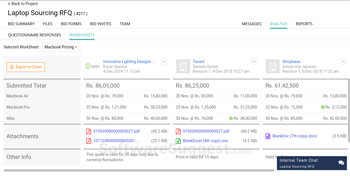
Task: Open the Internal Team Chat bubble icon
Action: [341, 163]
